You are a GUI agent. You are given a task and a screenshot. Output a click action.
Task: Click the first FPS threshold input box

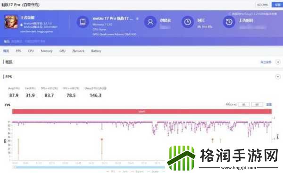(244, 105)
